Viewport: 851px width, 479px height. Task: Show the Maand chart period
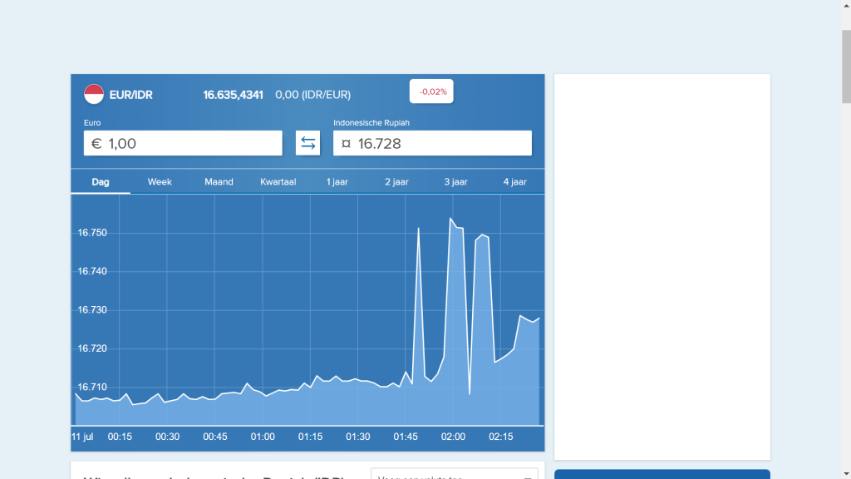tap(219, 181)
